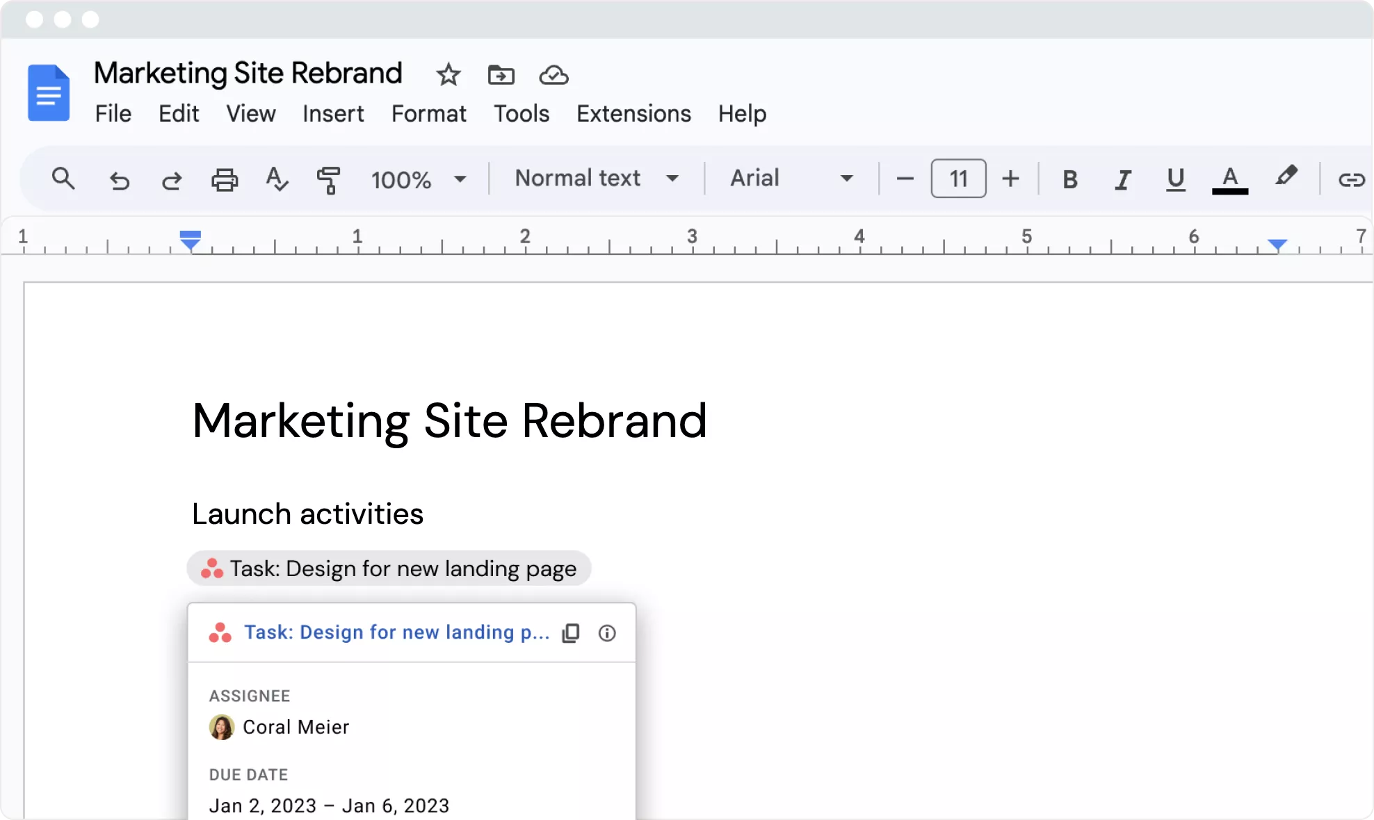1374x820 pixels.
Task: Open the Task: Design for new landing link
Action: pyautogui.click(x=396, y=632)
